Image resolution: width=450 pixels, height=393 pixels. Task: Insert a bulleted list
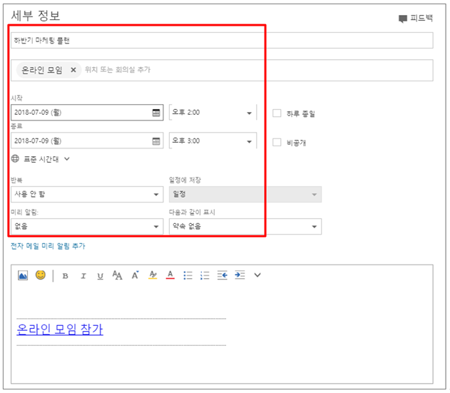(x=188, y=275)
